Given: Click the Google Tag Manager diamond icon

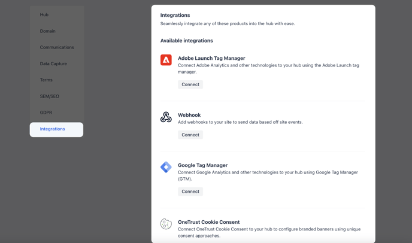Looking at the screenshot, I should (x=166, y=167).
